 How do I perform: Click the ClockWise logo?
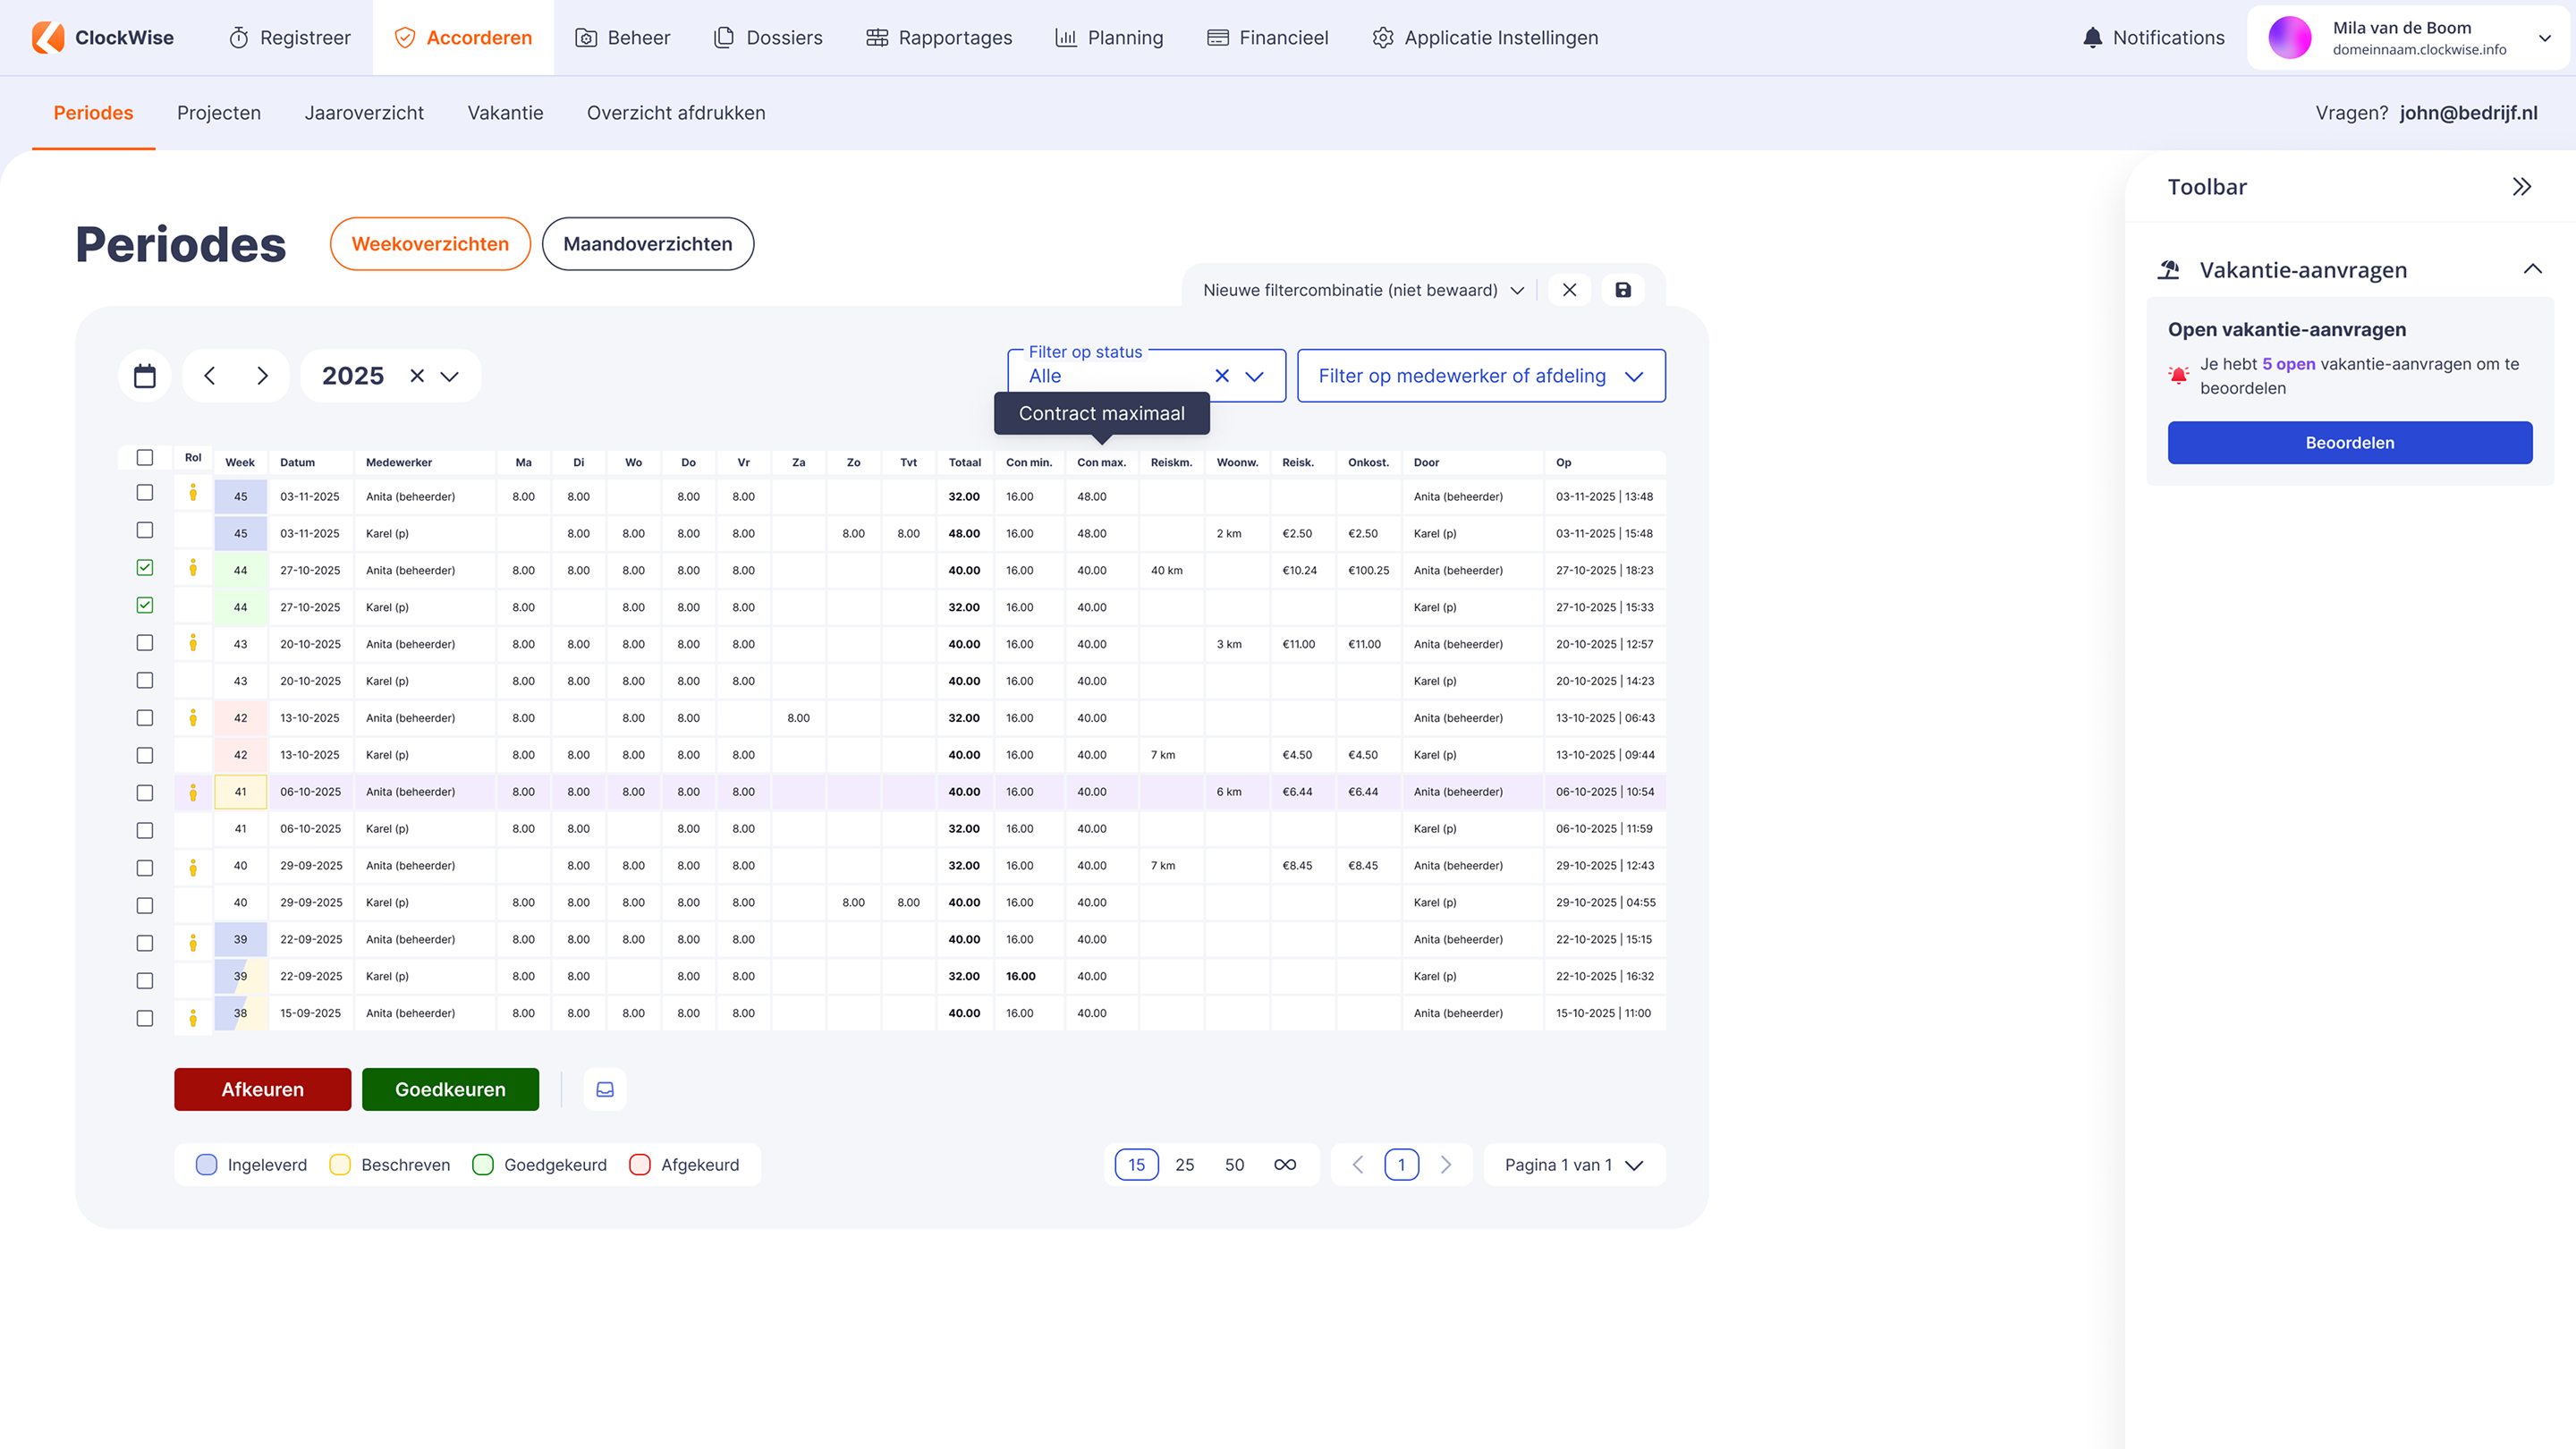pyautogui.click(x=103, y=38)
